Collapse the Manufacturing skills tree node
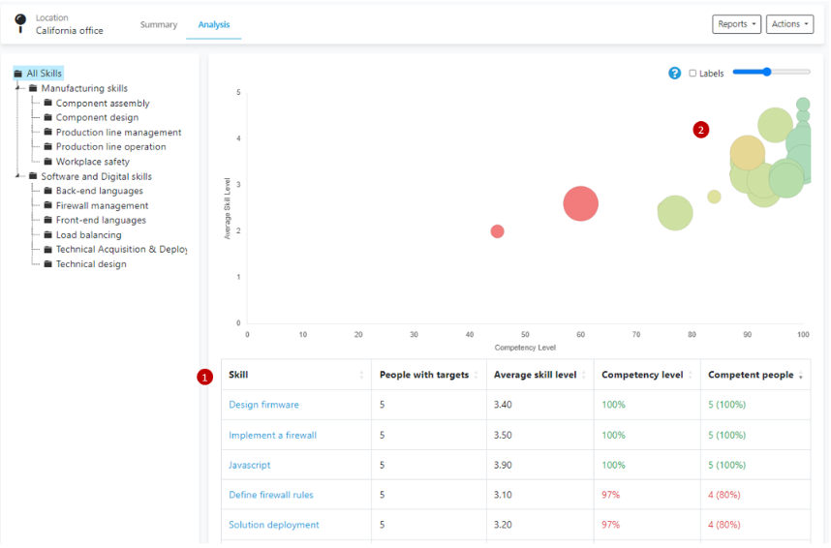The image size is (831, 548). pos(17,88)
